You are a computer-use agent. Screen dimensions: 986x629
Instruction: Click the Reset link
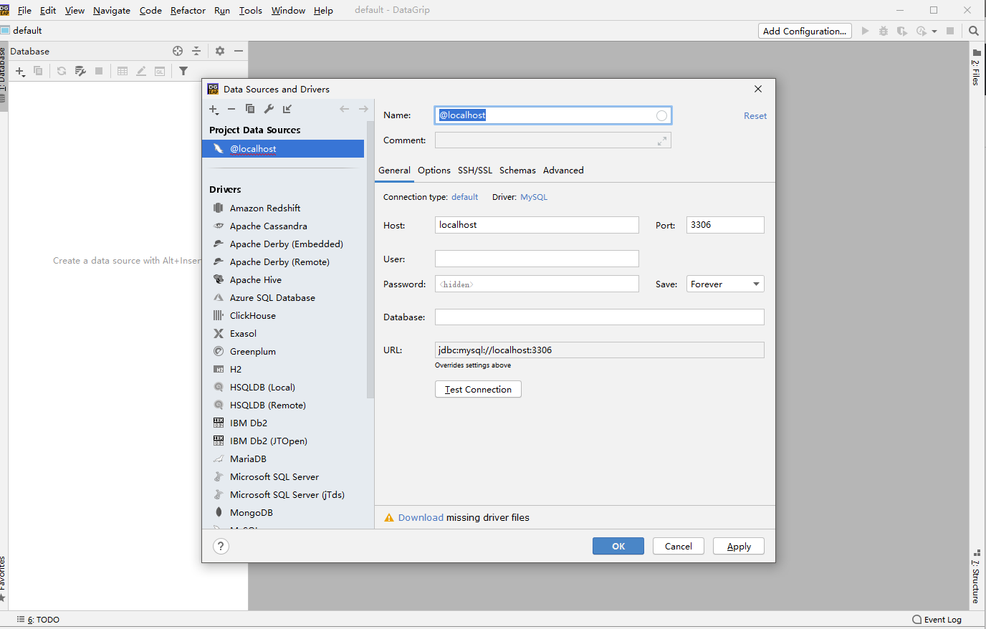pyautogui.click(x=755, y=116)
